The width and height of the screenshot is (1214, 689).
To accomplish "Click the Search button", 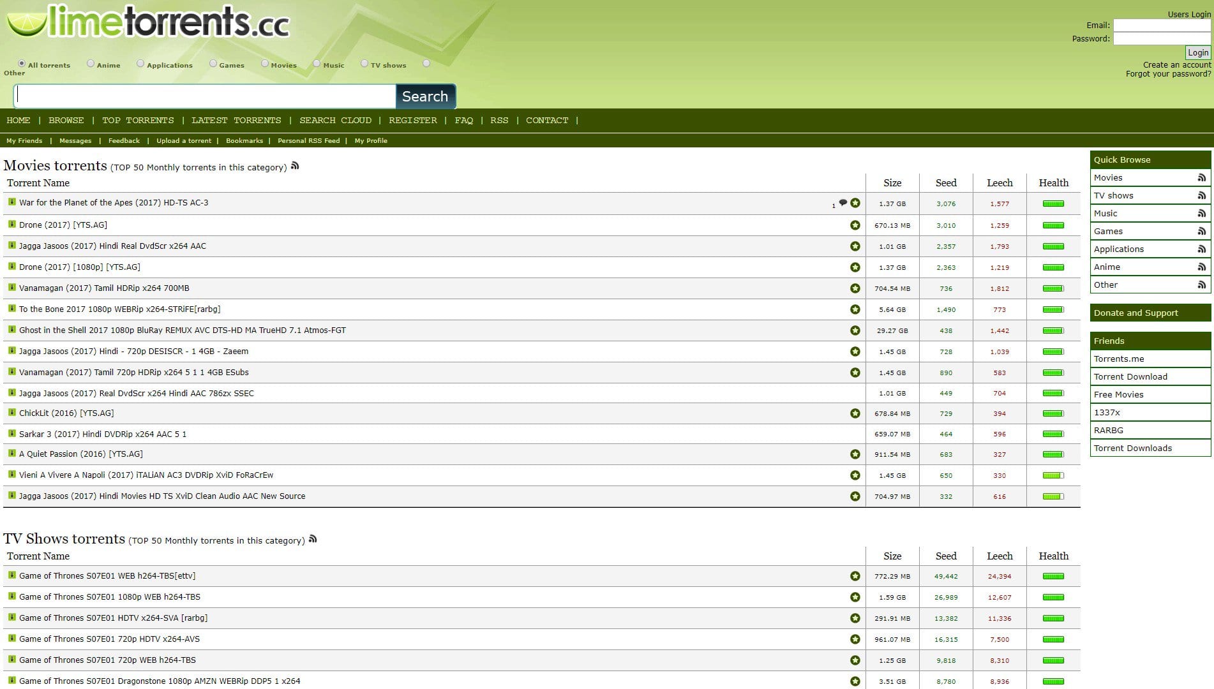I will 425,96.
